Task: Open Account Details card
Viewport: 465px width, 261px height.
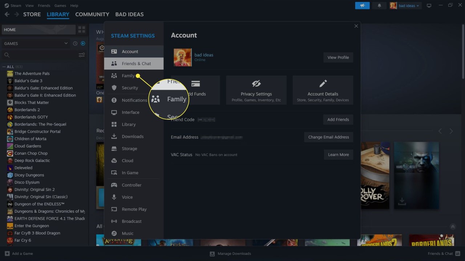Action: (x=323, y=90)
